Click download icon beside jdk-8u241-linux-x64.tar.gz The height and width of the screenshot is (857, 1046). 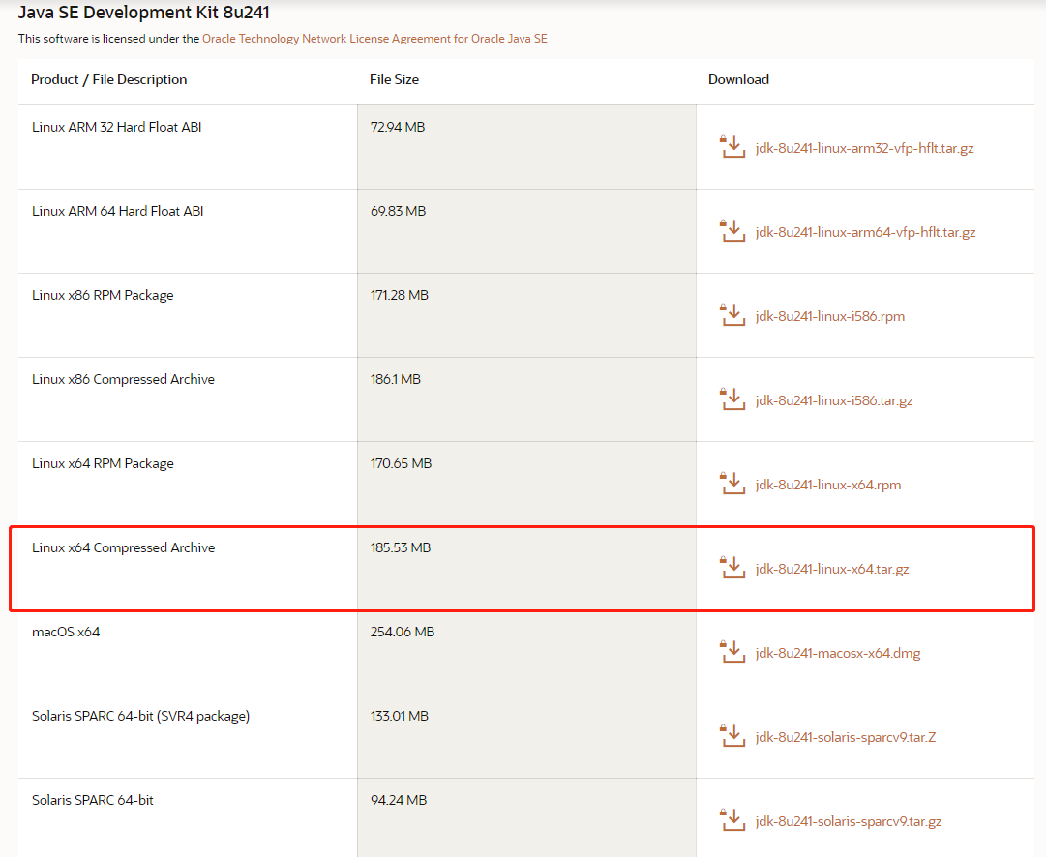point(732,567)
